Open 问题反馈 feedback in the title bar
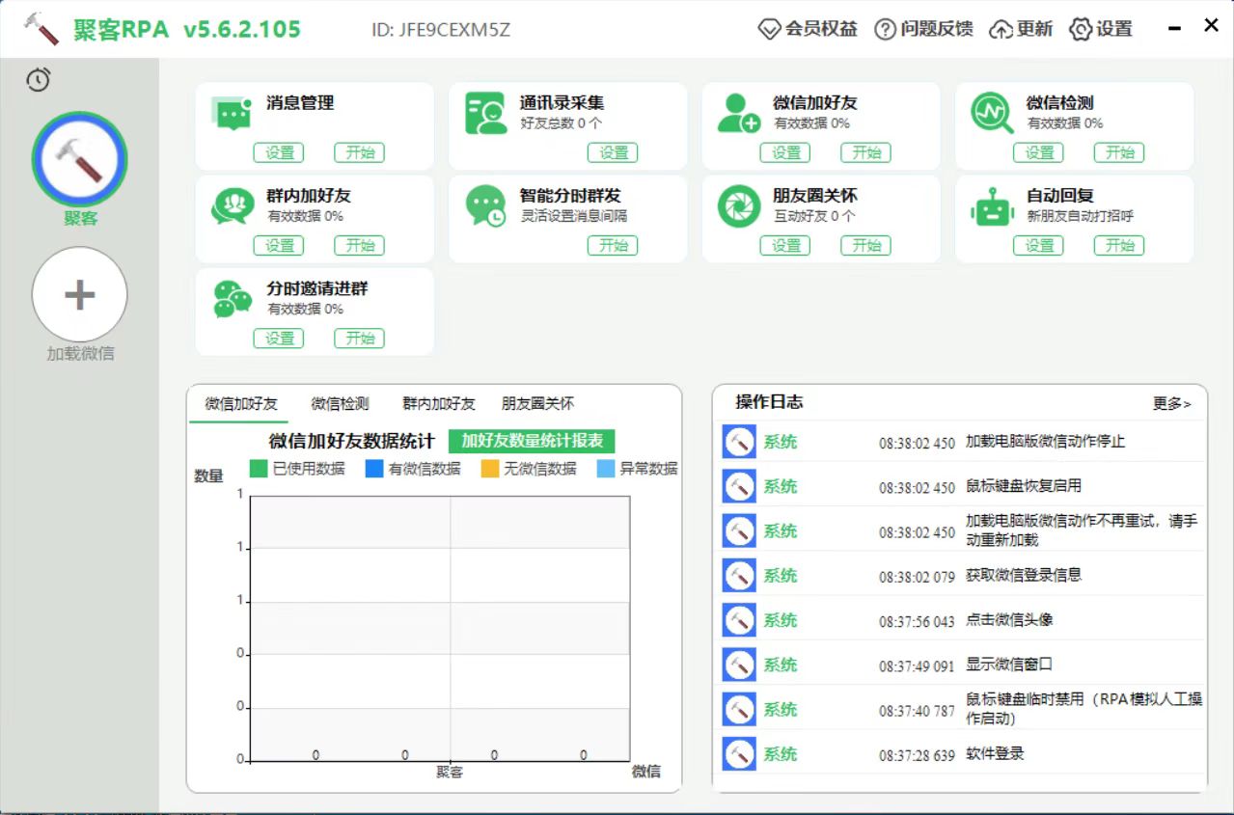The width and height of the screenshot is (1234, 815). coord(923,29)
